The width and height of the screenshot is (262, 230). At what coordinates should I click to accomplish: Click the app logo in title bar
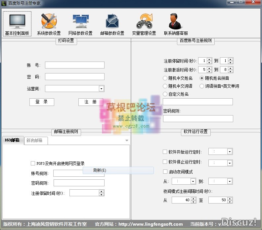(4, 3)
